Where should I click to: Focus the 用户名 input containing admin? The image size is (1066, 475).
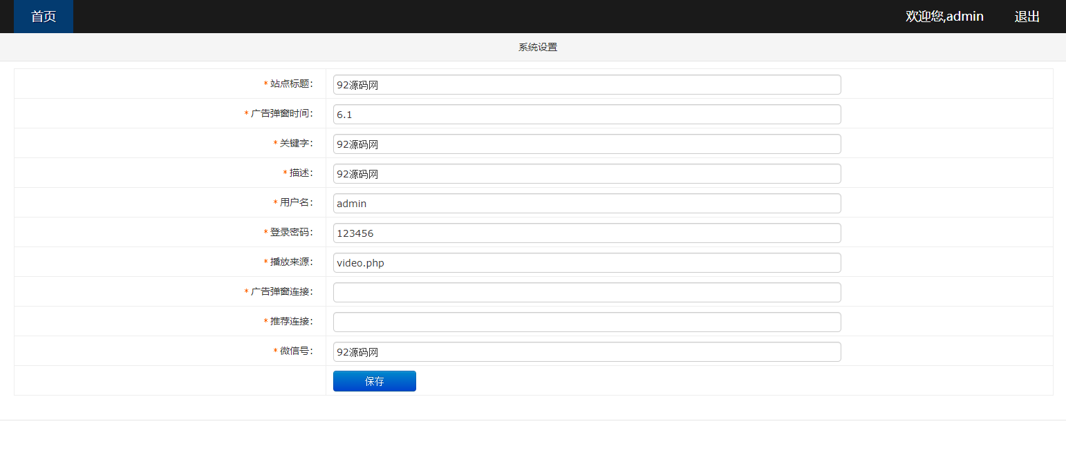point(587,204)
